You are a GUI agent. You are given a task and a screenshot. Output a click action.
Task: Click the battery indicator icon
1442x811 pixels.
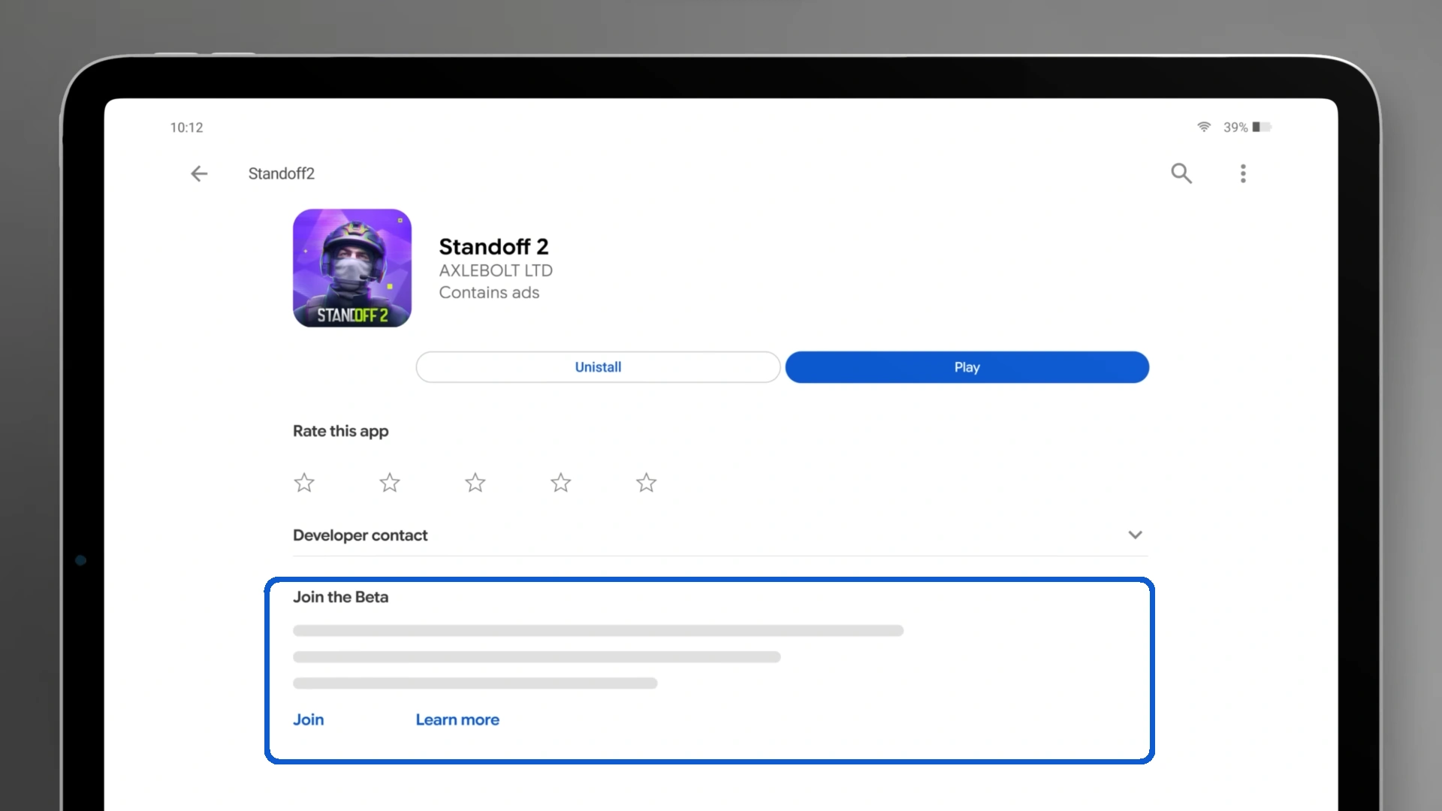coord(1262,127)
